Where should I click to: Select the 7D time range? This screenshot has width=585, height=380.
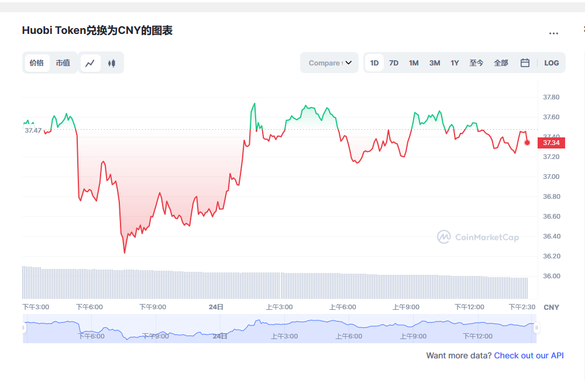coord(394,63)
